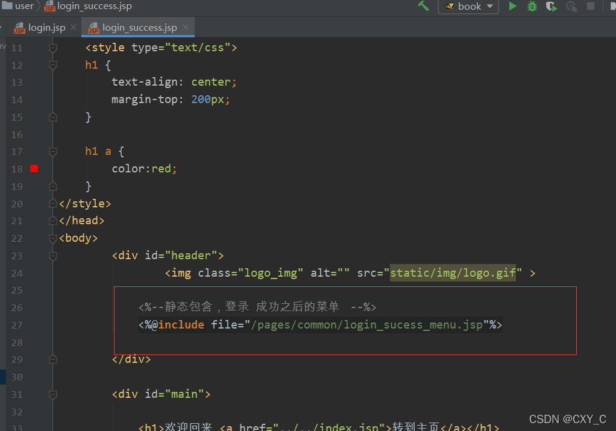Click 'logo_img' class value on line 24
Screen dimensions: 616x431
click(x=270, y=272)
